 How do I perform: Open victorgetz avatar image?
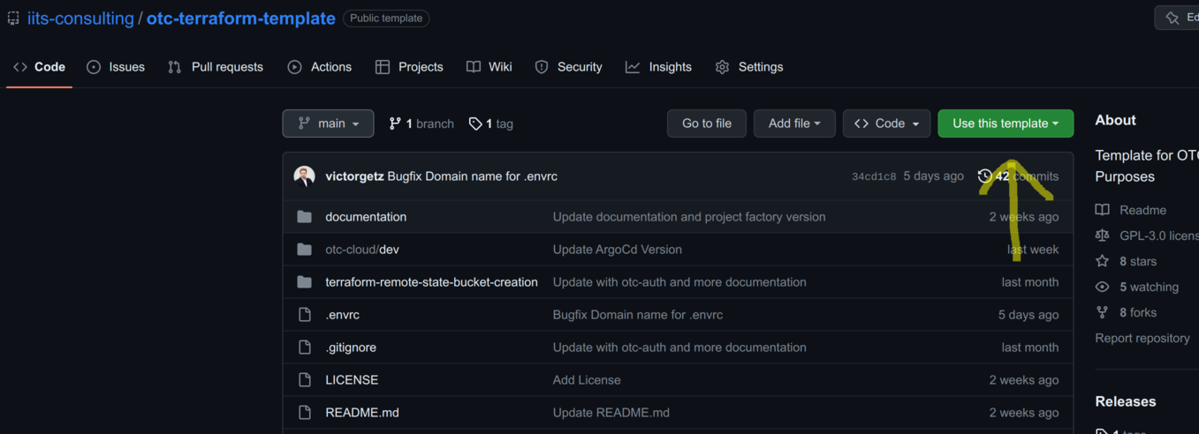point(305,176)
